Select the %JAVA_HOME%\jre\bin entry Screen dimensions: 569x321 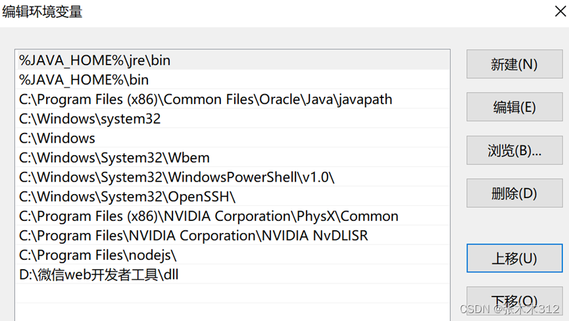pos(233,61)
